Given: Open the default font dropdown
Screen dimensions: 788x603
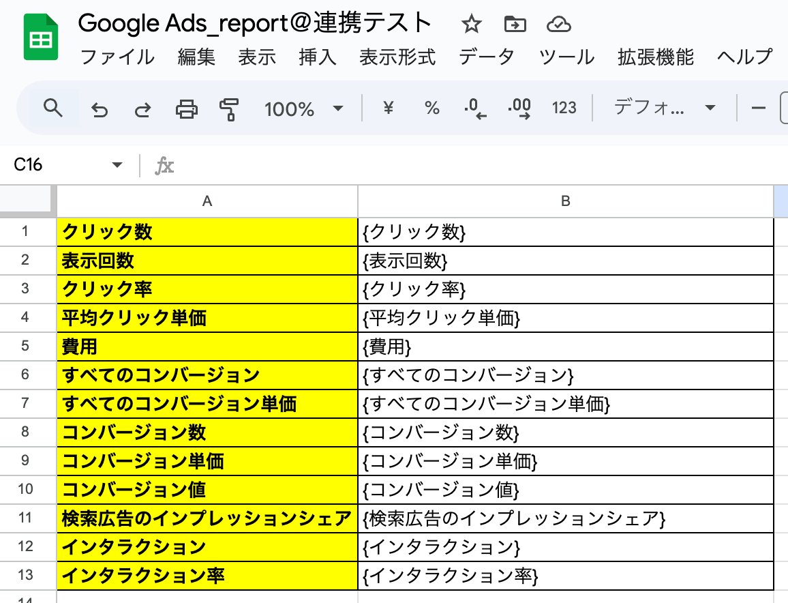Looking at the screenshot, I should tap(665, 108).
